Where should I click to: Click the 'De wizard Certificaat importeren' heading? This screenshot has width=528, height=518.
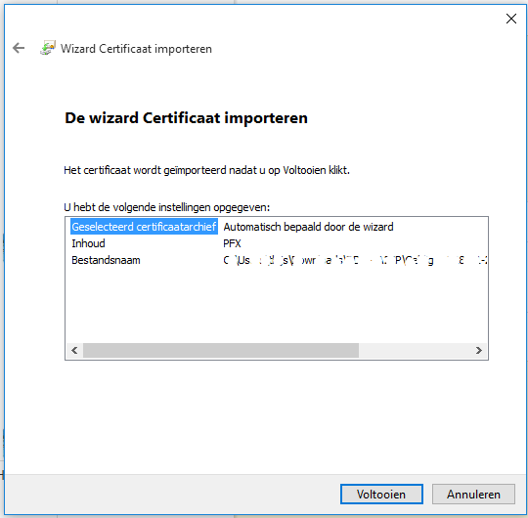pos(186,118)
